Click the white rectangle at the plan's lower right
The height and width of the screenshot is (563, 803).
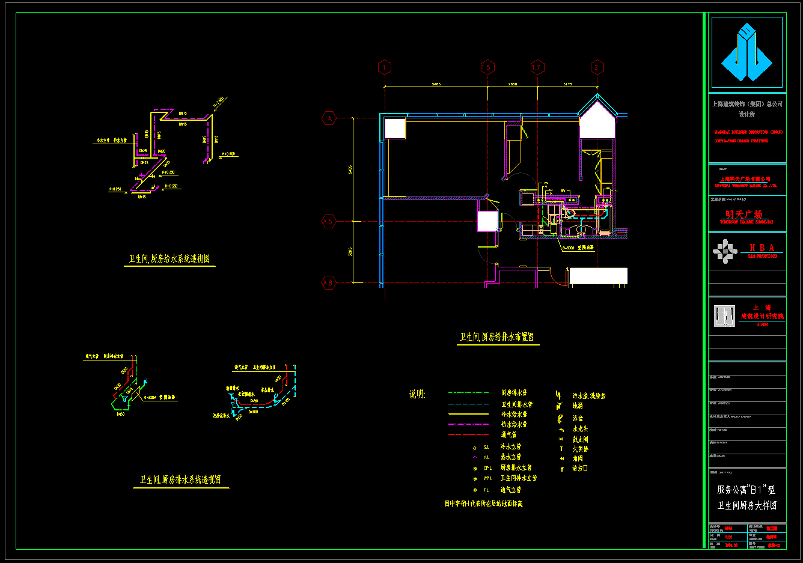[598, 276]
